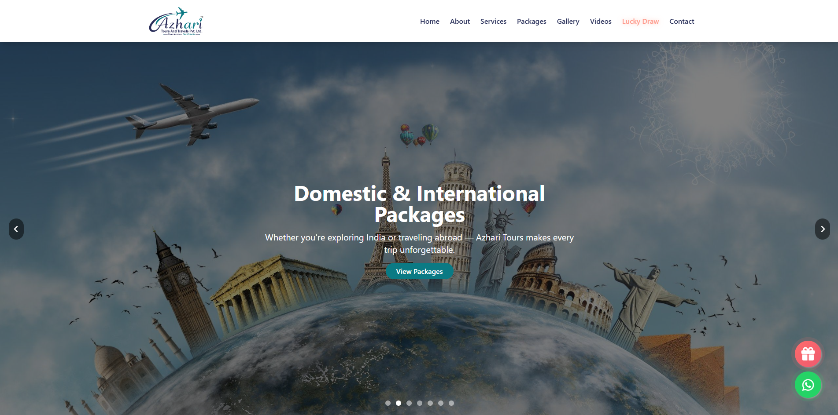Open the WhatsApp chat icon
Image resolution: width=838 pixels, height=415 pixels.
pos(808,385)
